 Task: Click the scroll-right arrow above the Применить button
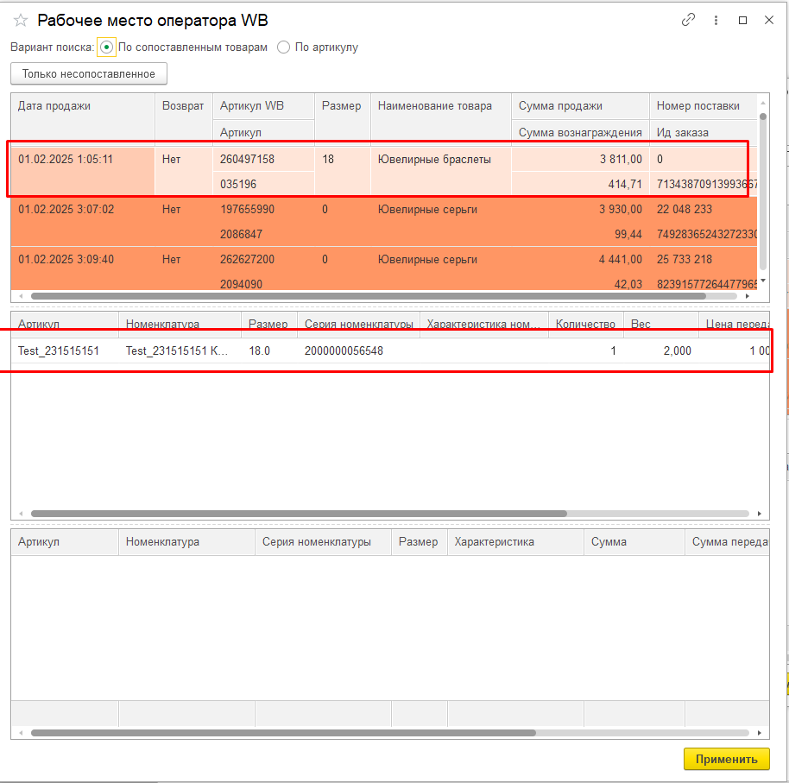pos(760,733)
